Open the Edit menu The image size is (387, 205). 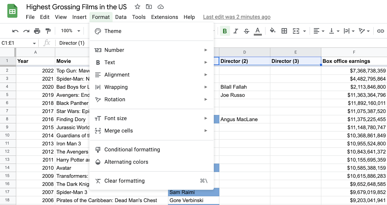tap(45, 17)
